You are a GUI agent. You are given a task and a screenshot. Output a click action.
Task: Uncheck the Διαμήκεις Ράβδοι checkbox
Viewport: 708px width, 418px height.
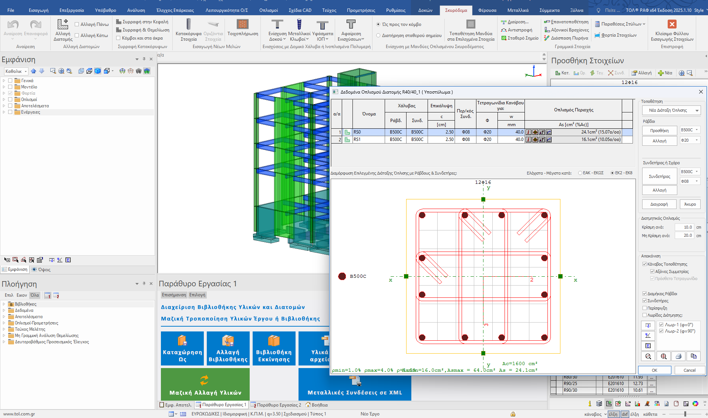[x=645, y=294]
